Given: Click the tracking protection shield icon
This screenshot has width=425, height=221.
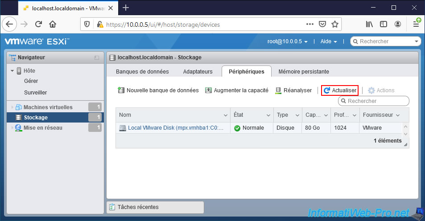Looking at the screenshot, I should (x=87, y=25).
